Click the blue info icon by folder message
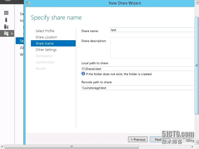 point(83,74)
